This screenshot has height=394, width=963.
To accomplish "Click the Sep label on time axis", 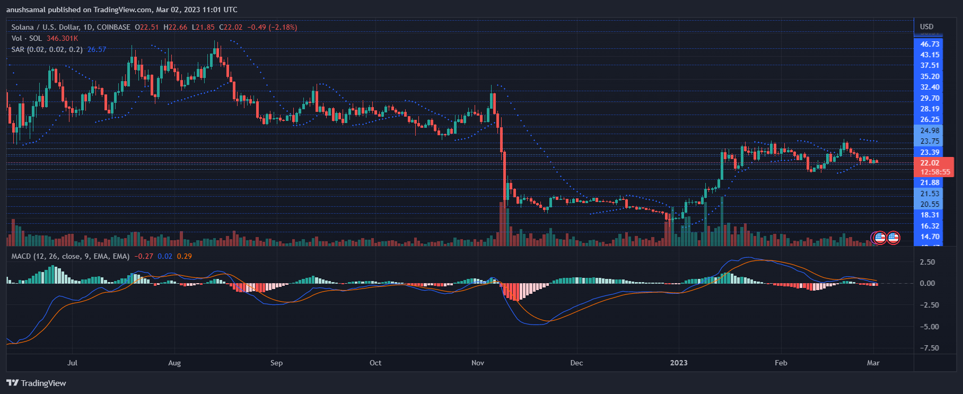I will (x=276, y=363).
